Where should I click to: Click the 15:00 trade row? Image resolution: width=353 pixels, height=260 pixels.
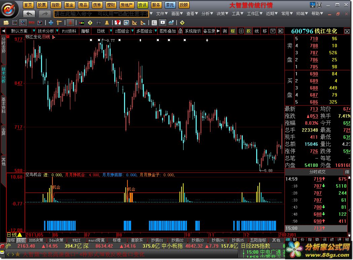coord(316,228)
